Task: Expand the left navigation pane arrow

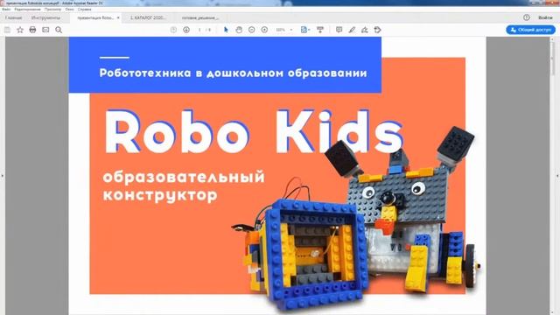Action: (x=2, y=176)
